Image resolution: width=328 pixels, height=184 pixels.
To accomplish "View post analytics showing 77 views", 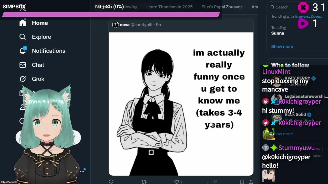I will tap(212, 182).
